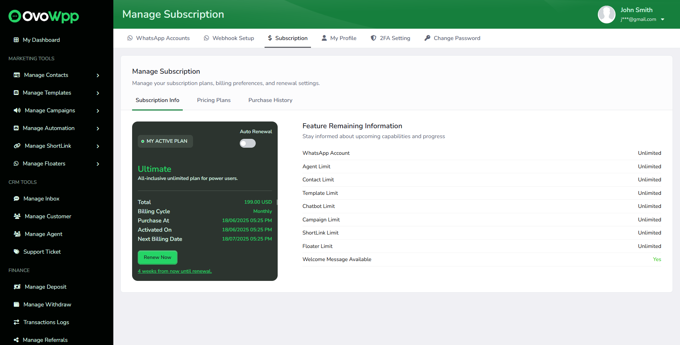The width and height of the screenshot is (680, 345).
Task: Click the Floater Limit Unlimited value
Action: [x=650, y=246]
